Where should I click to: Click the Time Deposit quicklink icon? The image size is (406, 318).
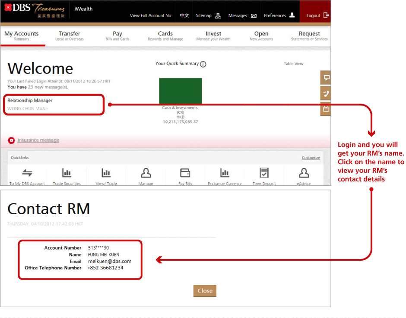coord(264,173)
